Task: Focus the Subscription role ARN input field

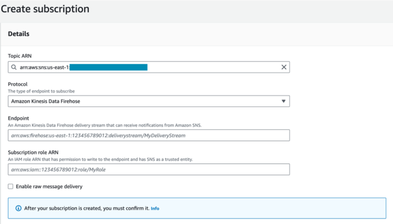Action: tap(148, 169)
